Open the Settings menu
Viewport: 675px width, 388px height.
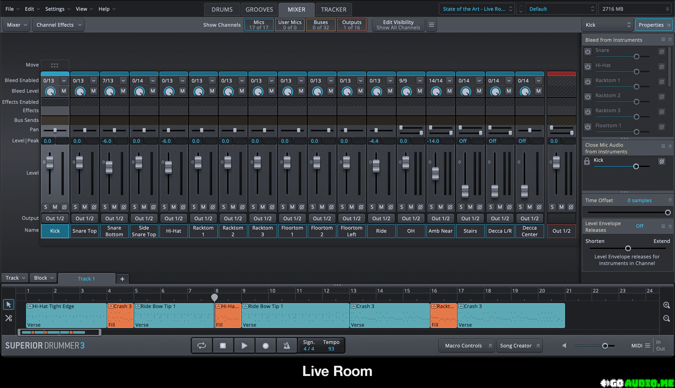point(58,9)
